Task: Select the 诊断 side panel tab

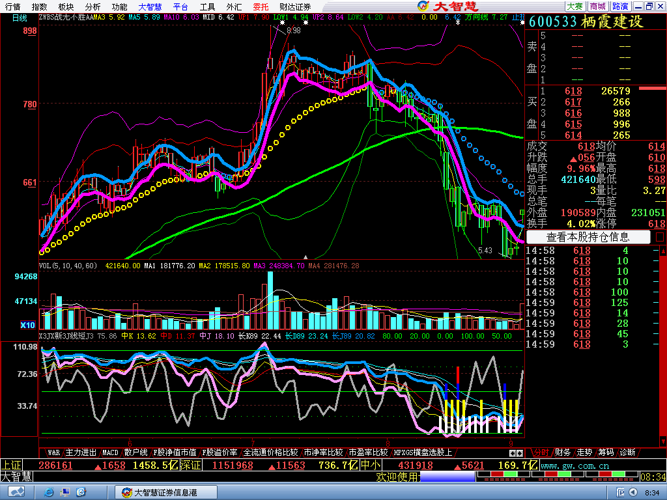Action: 628,452
